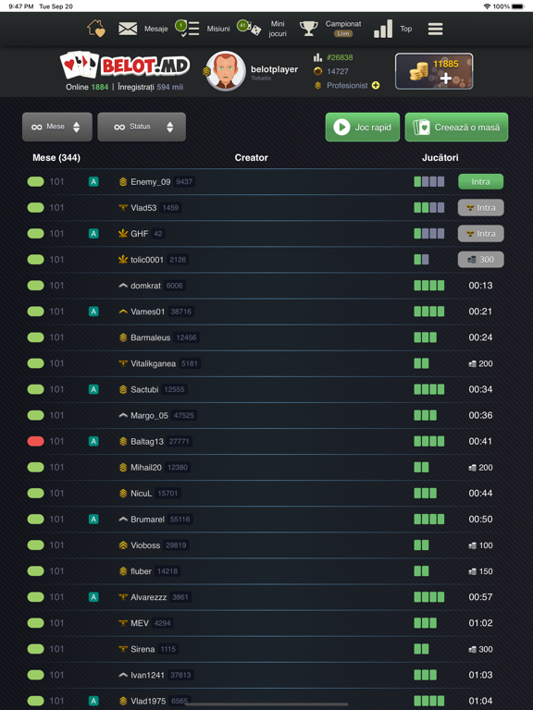The height and width of the screenshot is (710, 533).
Task: Select the Ivan1241 table row name
Action: point(147,675)
